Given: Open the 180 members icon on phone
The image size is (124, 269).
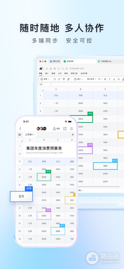Looking at the screenshot, I should (x=57, y=129).
